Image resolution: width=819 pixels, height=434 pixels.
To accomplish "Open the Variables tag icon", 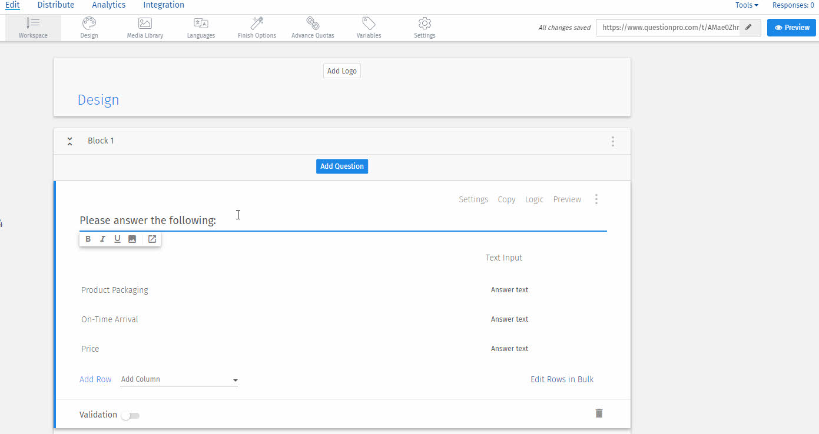I will [369, 24].
